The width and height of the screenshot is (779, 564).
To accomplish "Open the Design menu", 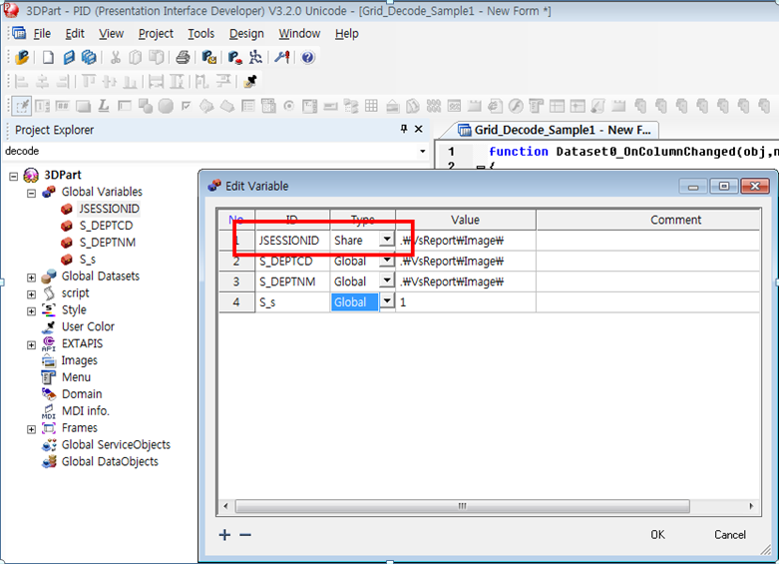I will click(246, 33).
